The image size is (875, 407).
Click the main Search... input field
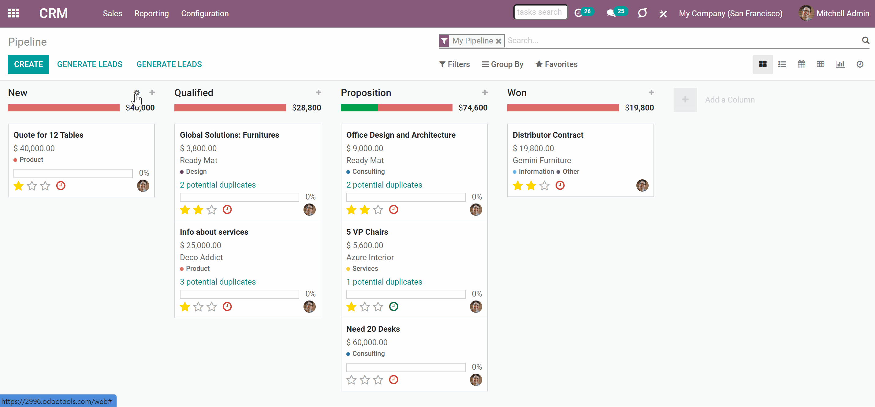pos(683,40)
